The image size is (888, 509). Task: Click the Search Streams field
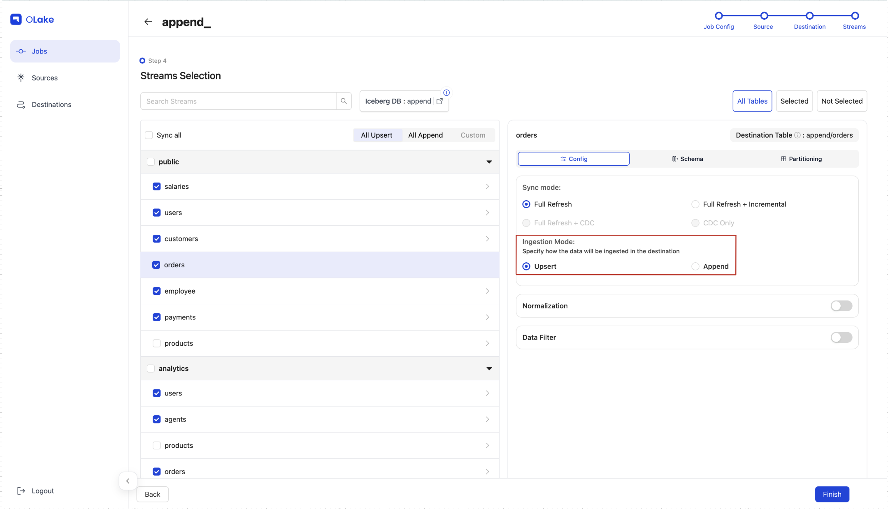238,101
